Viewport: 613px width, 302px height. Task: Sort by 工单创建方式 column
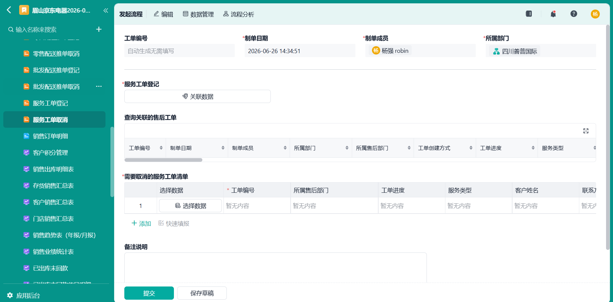click(471, 148)
